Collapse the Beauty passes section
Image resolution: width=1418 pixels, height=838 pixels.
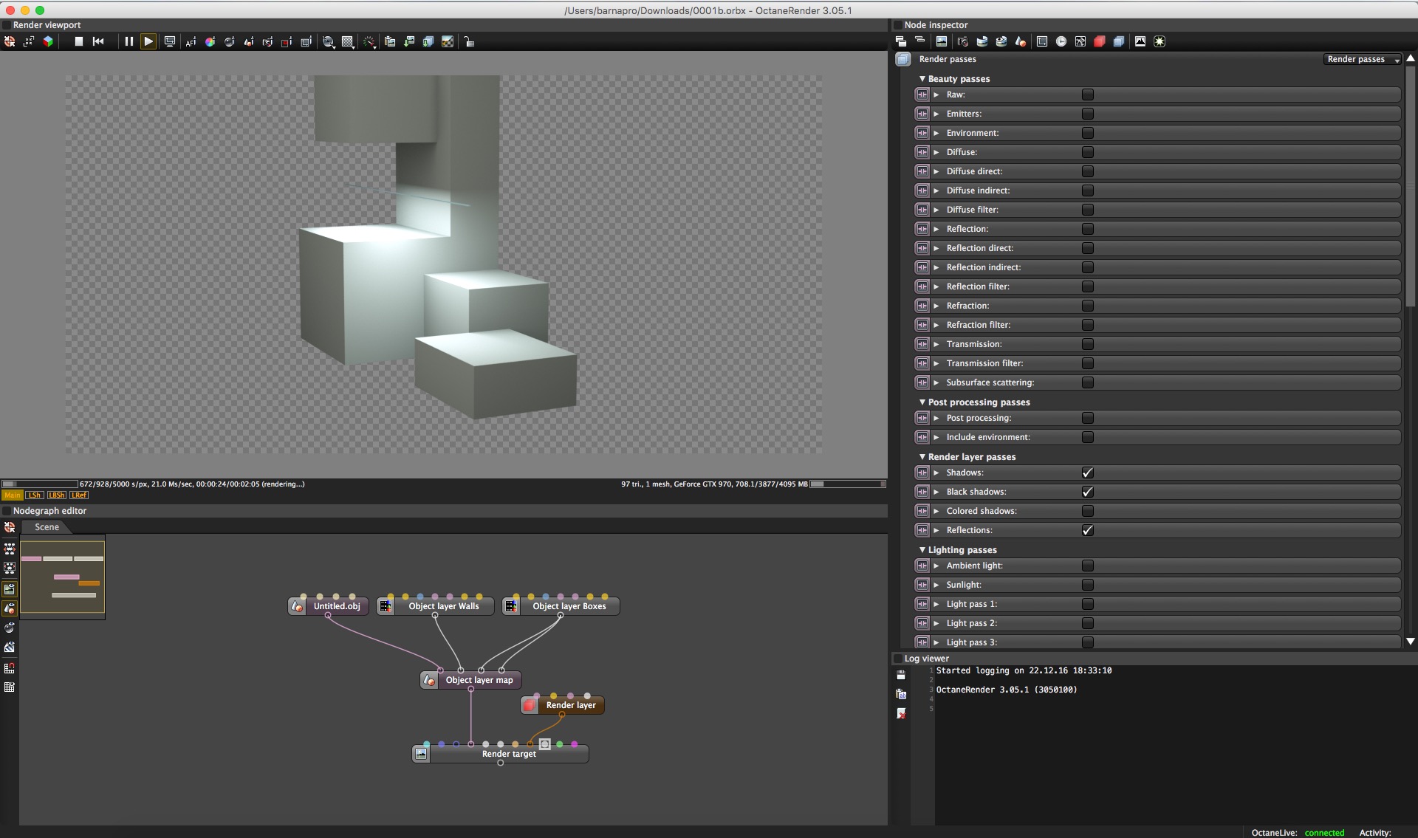(922, 79)
